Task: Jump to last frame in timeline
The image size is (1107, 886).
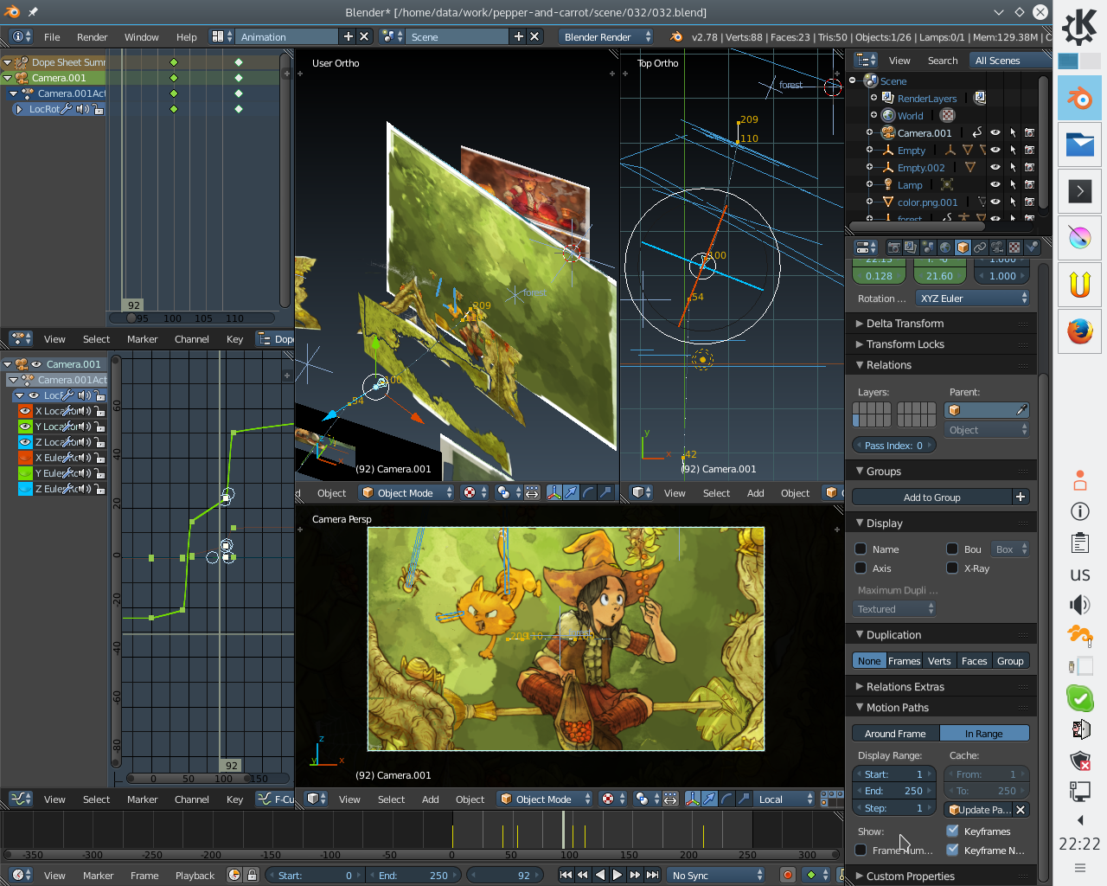Action: [x=653, y=875]
